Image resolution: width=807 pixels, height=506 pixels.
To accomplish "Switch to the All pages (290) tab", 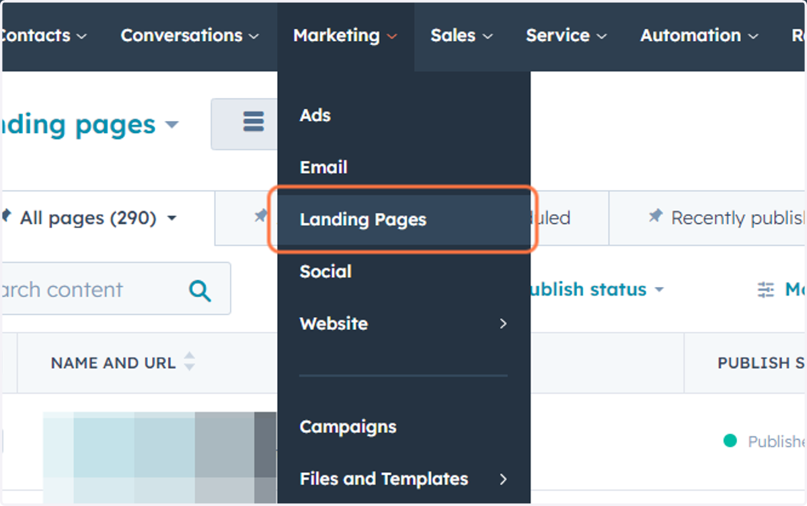I will [98, 218].
